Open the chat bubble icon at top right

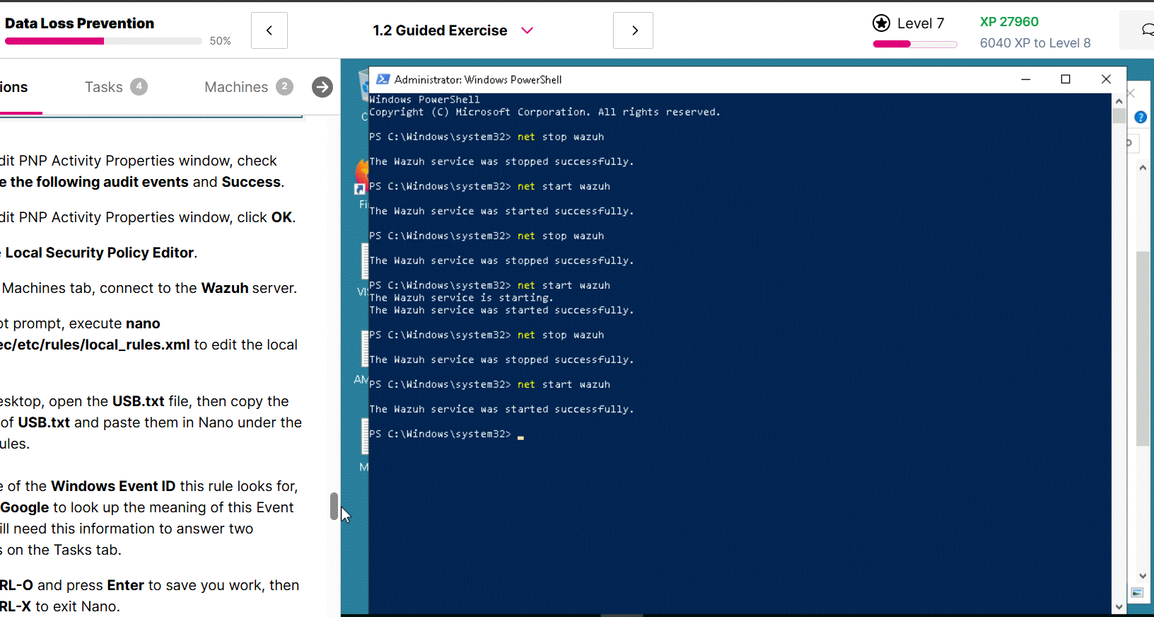click(x=1146, y=30)
